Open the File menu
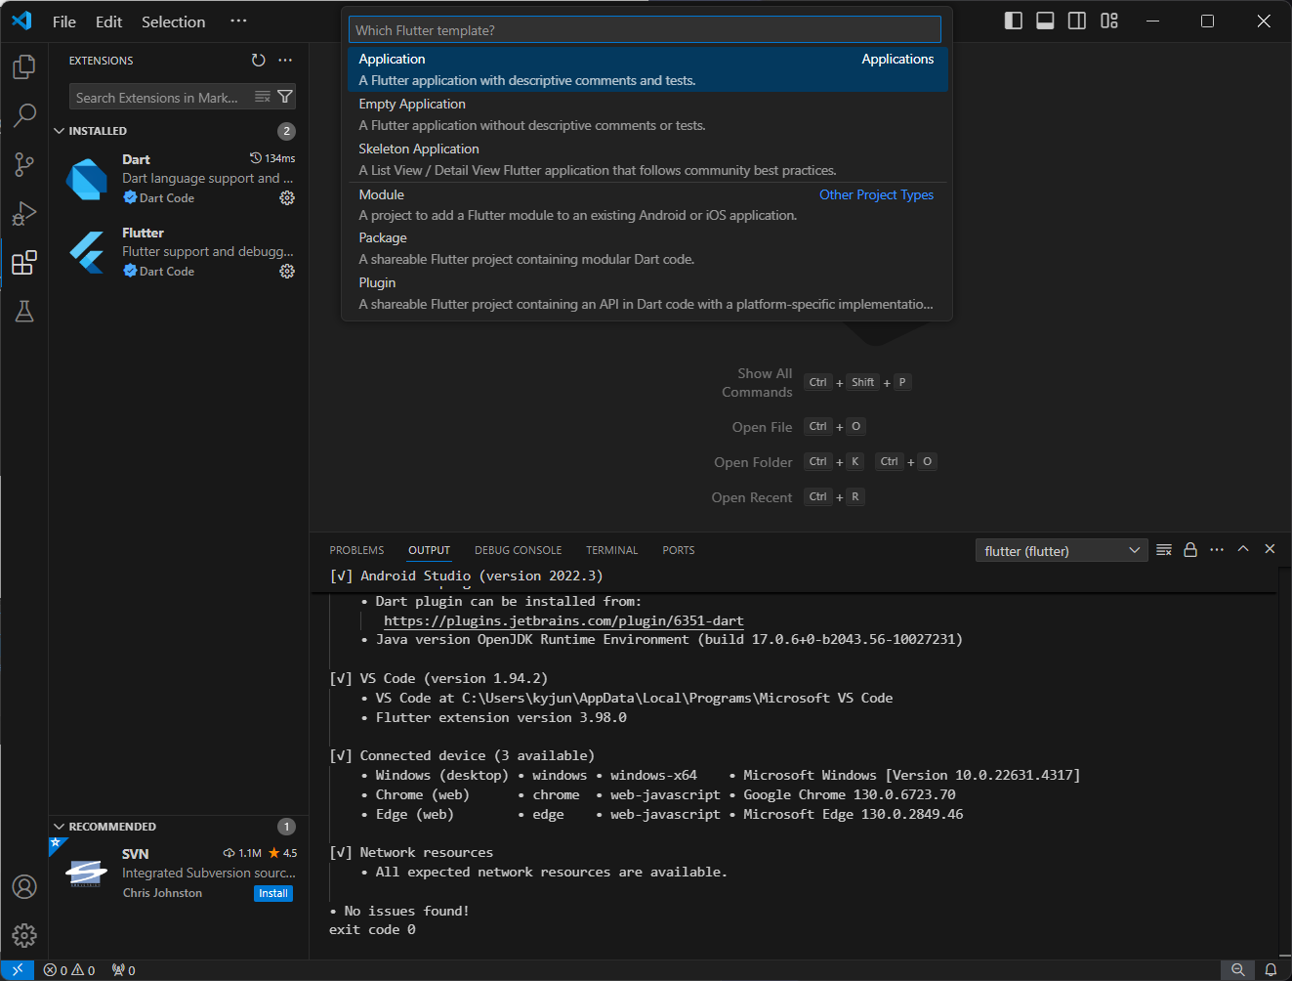The height and width of the screenshot is (981, 1292). click(64, 21)
